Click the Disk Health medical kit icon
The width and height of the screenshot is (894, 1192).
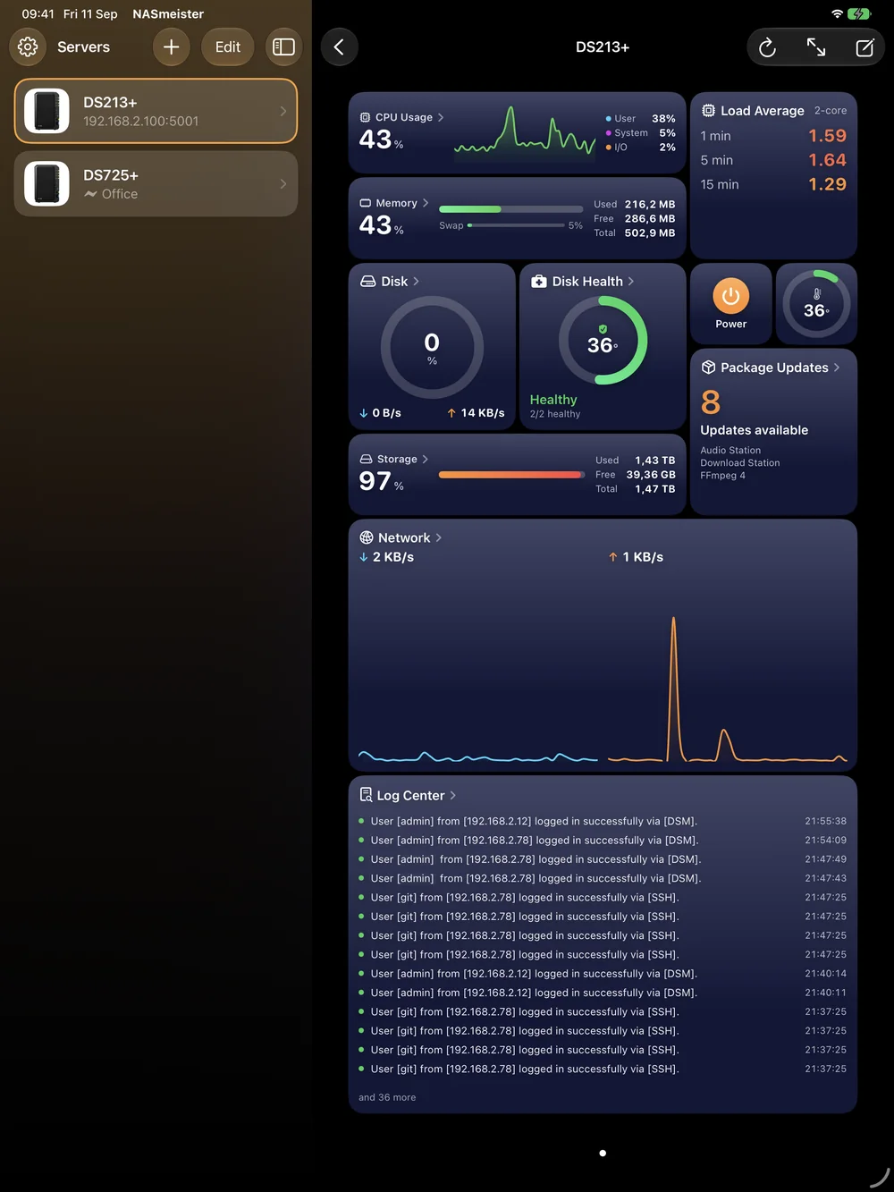pyautogui.click(x=539, y=281)
